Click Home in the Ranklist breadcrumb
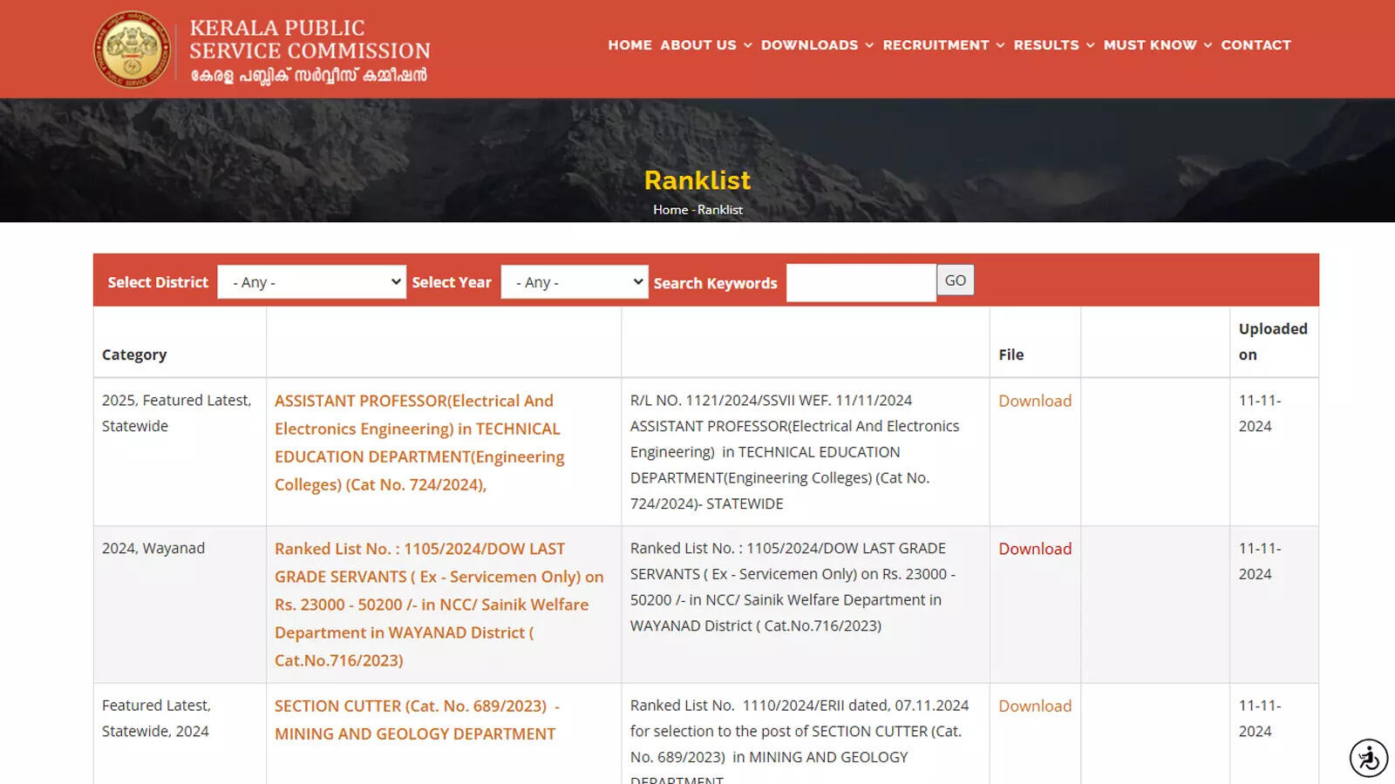The width and height of the screenshot is (1395, 784). pyautogui.click(x=670, y=209)
